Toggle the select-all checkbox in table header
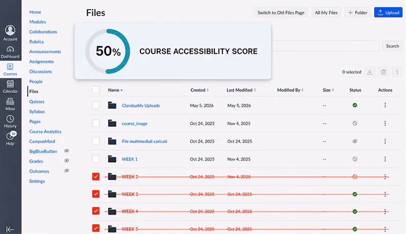This screenshot has width=406, height=234. coord(96,90)
